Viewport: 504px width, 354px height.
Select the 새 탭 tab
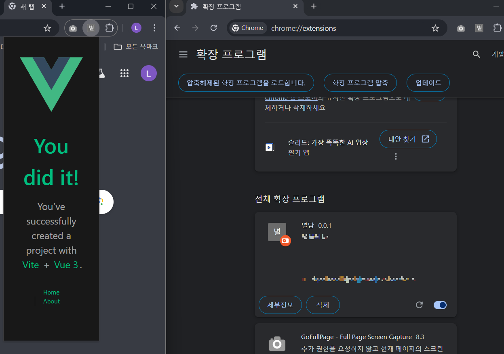(27, 6)
